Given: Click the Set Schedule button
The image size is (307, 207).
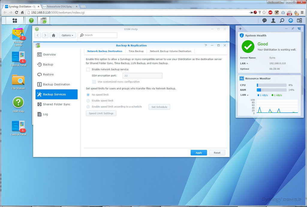Looking at the screenshot, I should 159,107.
